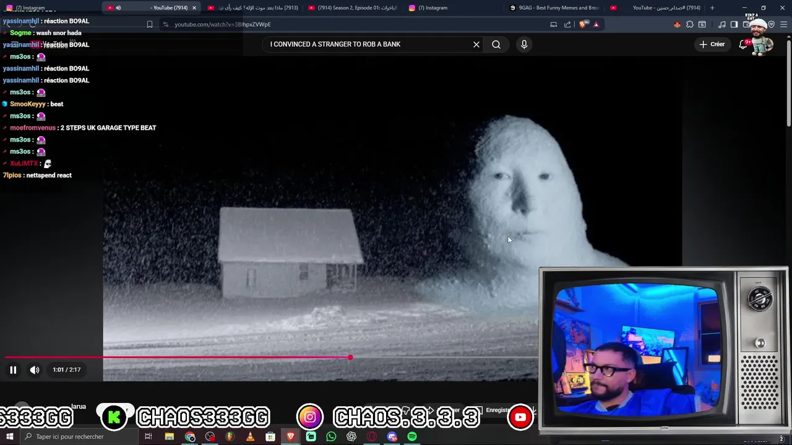
Task: Click the Brave browser taskbar icon
Action: click(291, 436)
